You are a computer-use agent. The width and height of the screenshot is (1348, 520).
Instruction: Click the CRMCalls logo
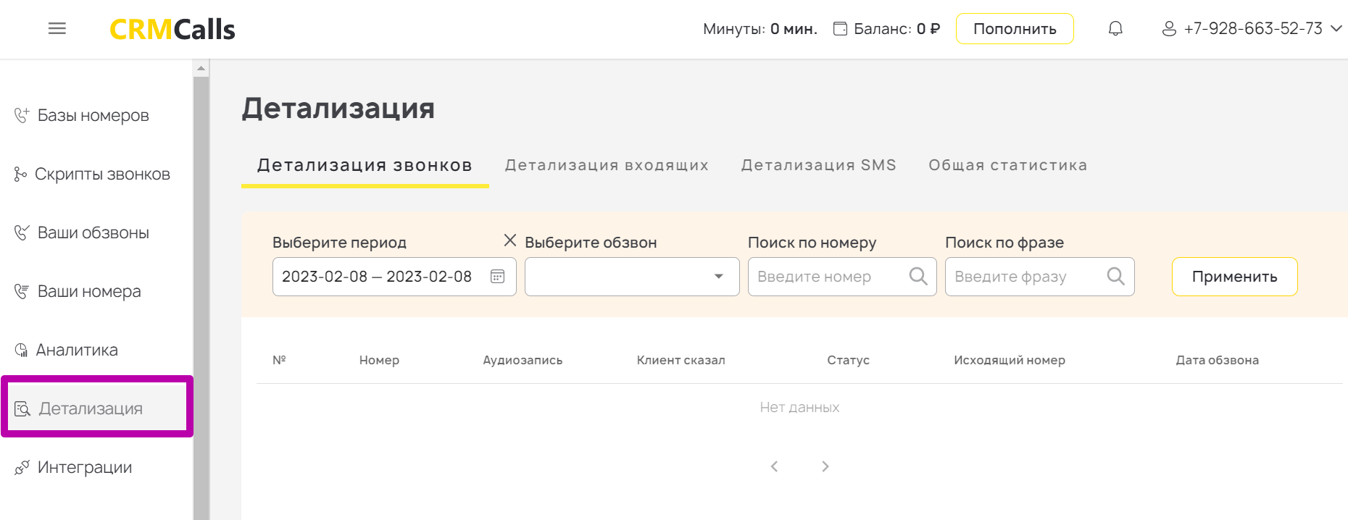[x=172, y=29]
